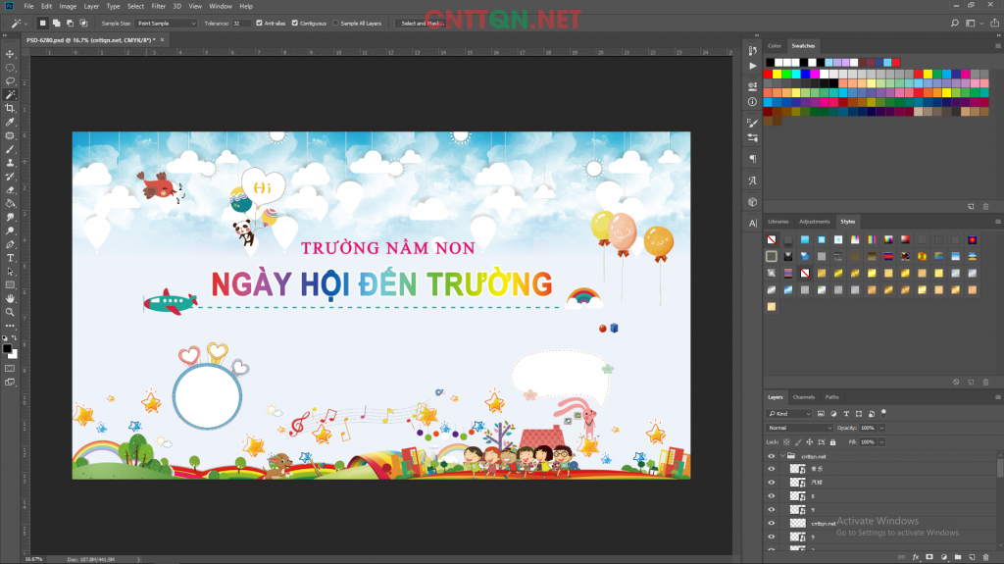Create a new group with folder icon
Screen dimensions: 1004x564
(956, 557)
